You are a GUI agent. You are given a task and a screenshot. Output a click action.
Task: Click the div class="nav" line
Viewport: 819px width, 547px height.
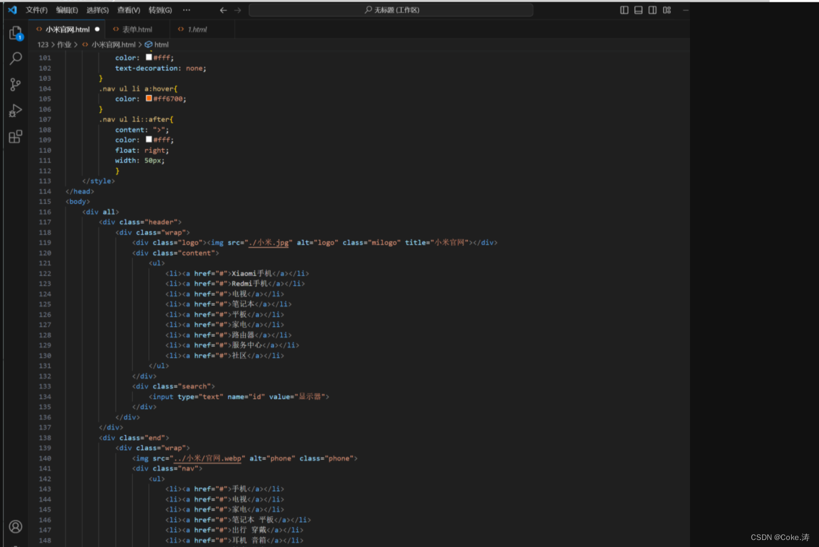click(167, 469)
